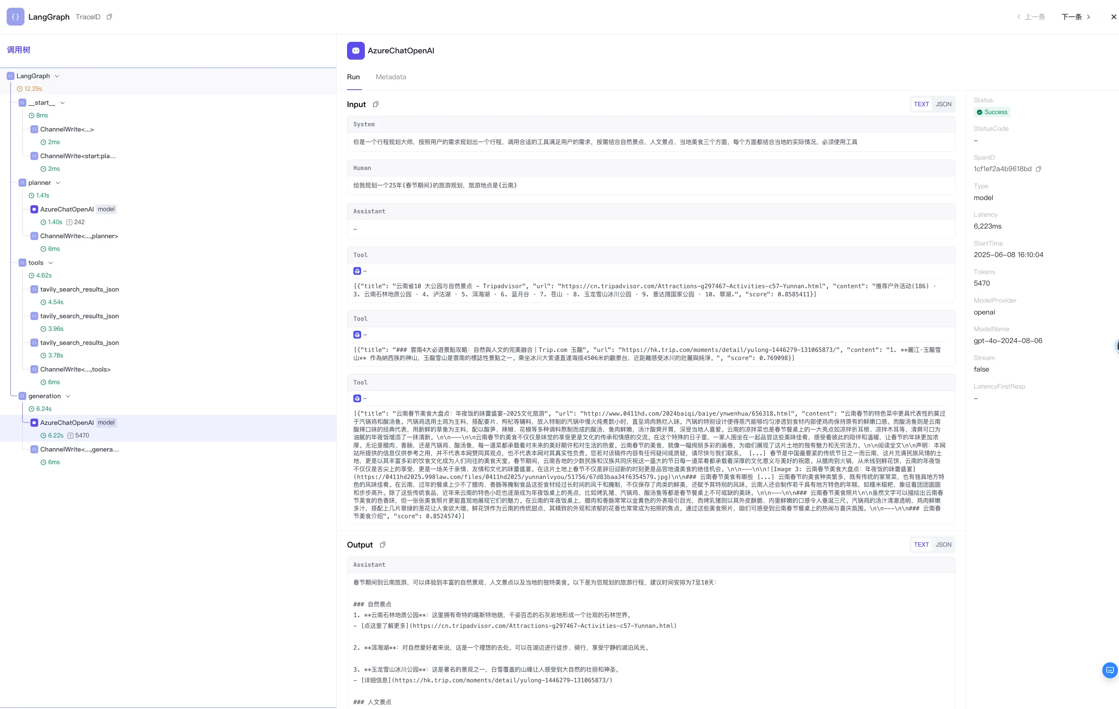This screenshot has height=709, width=1119.
Task: Switch Output view to TEXT
Action: click(921, 545)
